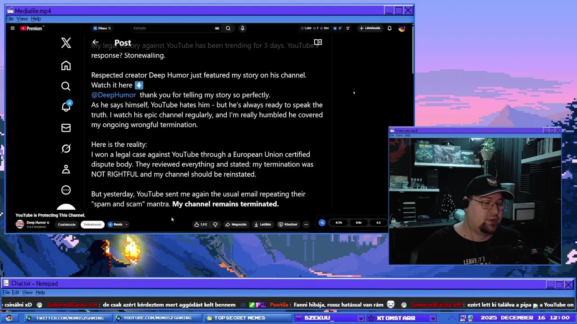Click the YouTube Premium logo
Image resolution: width=577 pixels, height=324 pixels.
click(x=32, y=28)
